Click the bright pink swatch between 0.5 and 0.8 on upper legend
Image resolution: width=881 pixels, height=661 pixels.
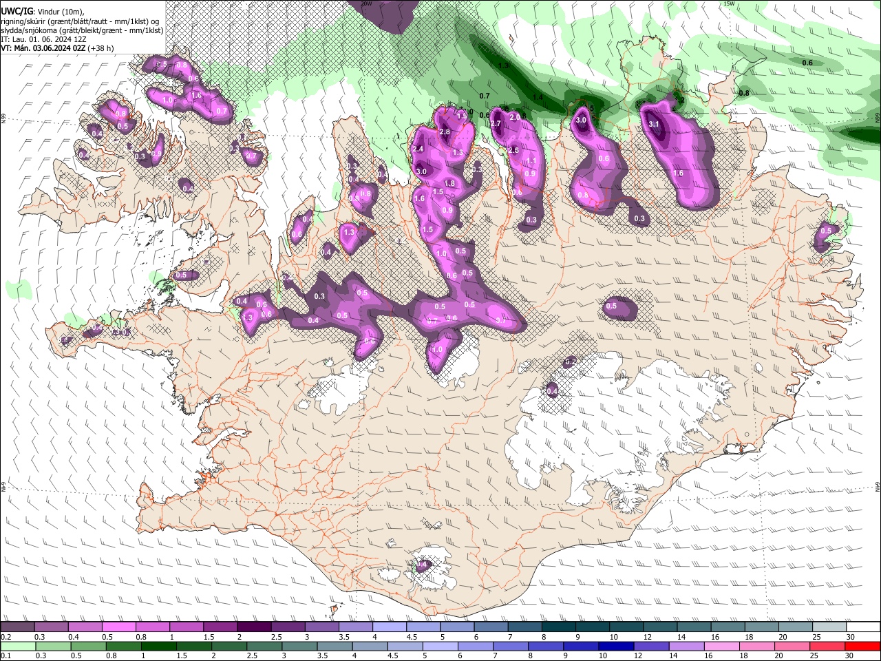pos(119,627)
